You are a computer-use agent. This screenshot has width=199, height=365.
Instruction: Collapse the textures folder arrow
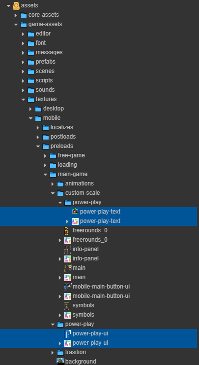pyautogui.click(x=23, y=100)
